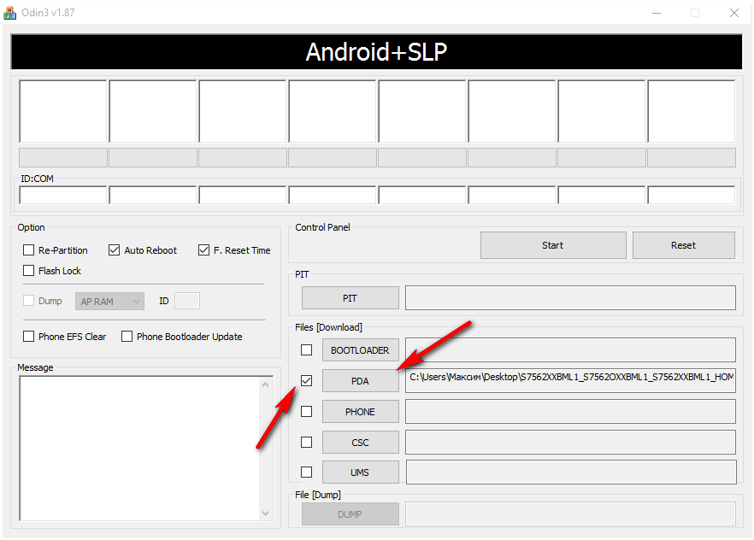The height and width of the screenshot is (540, 754).
Task: Click the disabled Dump checkbox
Action: [x=29, y=301]
